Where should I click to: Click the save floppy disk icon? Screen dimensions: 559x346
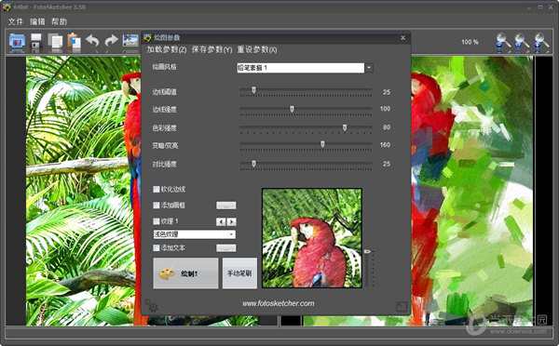click(36, 42)
